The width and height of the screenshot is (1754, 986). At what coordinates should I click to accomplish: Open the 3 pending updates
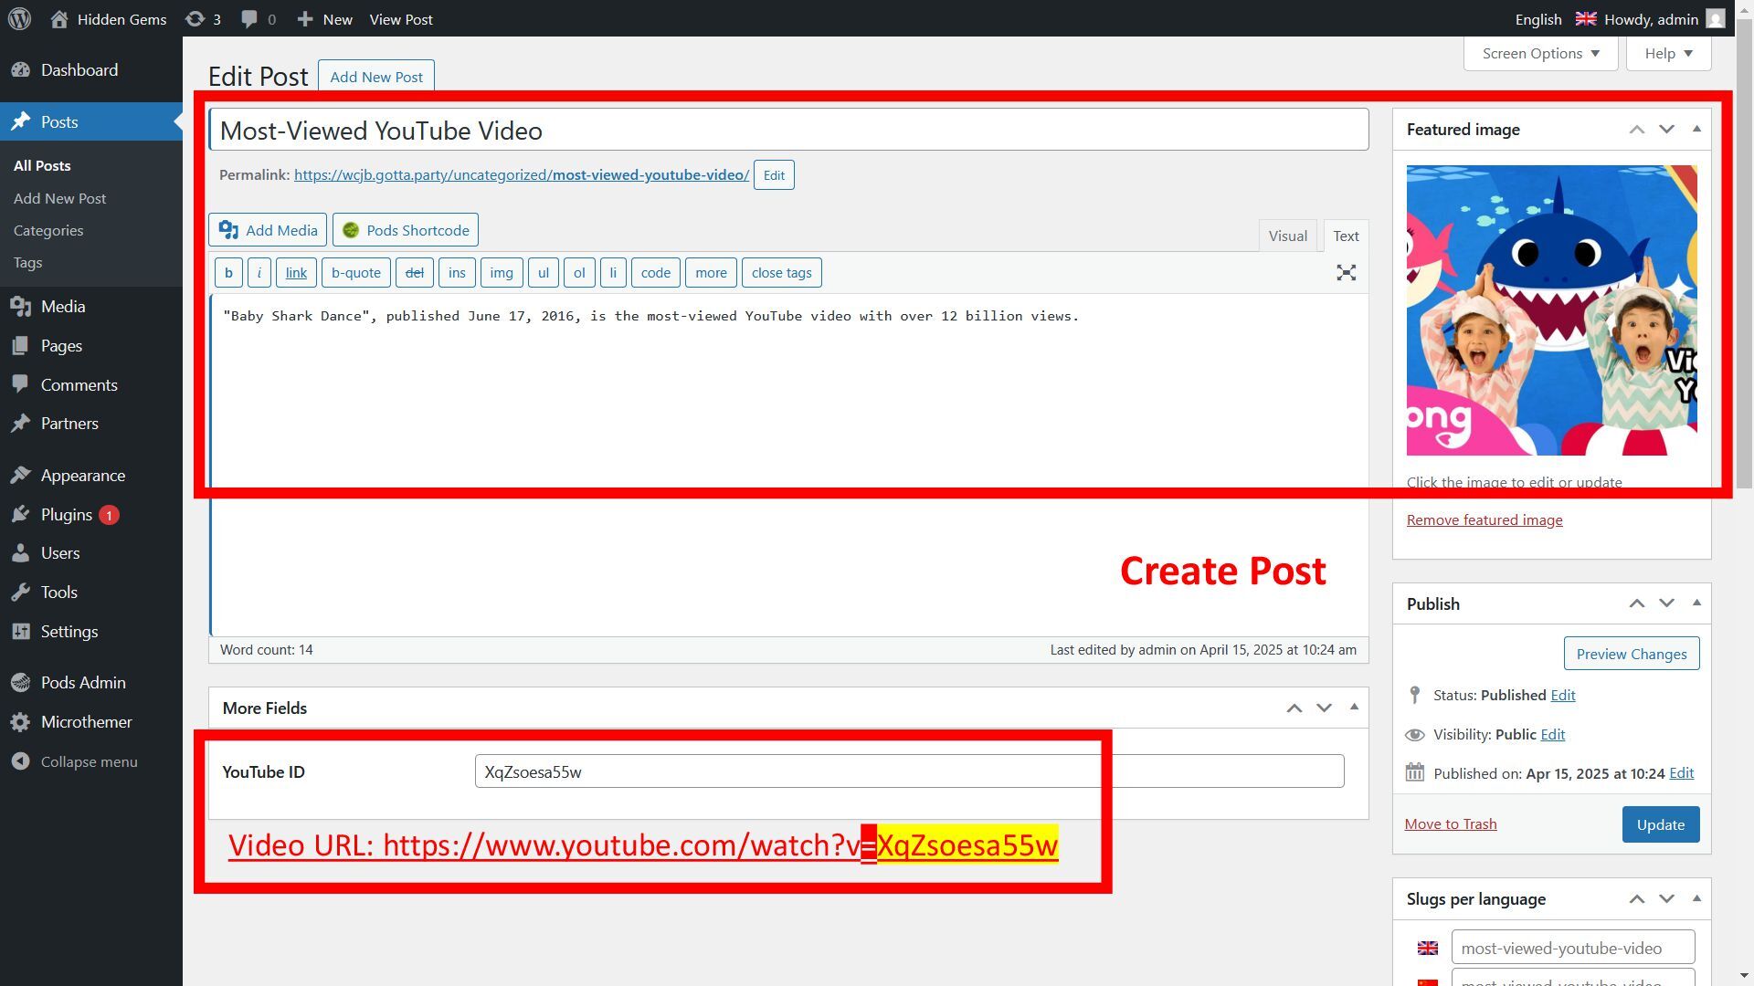(203, 19)
